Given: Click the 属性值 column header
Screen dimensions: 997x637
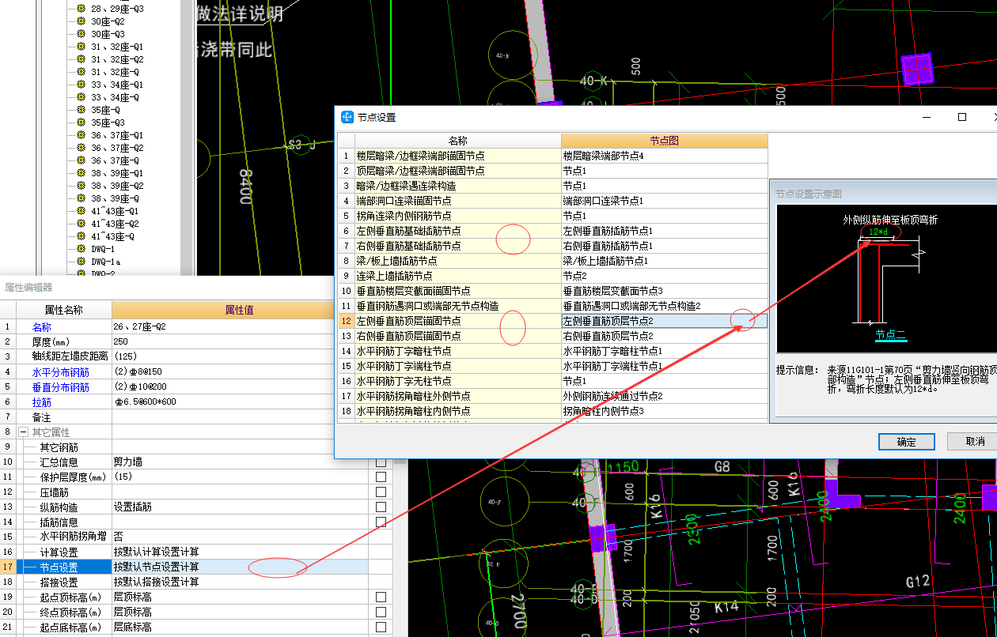Looking at the screenshot, I should pyautogui.click(x=240, y=310).
